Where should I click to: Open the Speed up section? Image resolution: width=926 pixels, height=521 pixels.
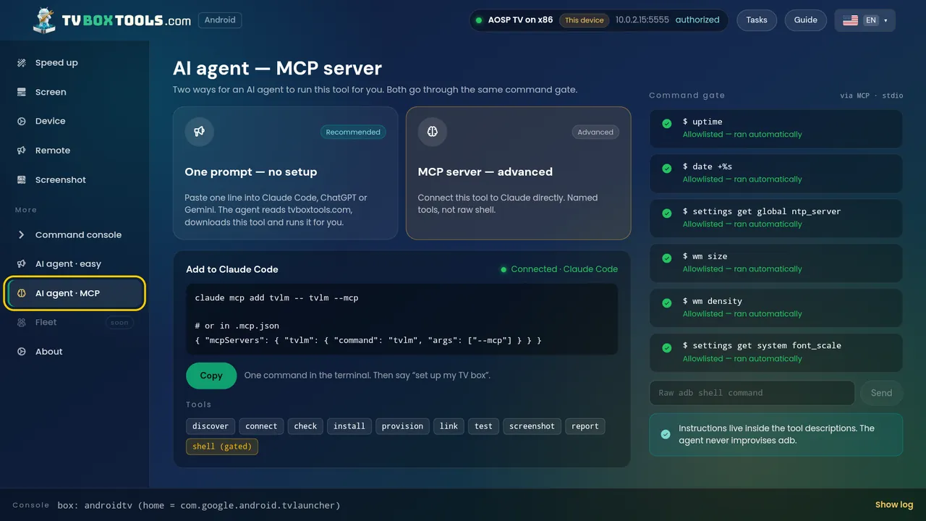[75, 63]
